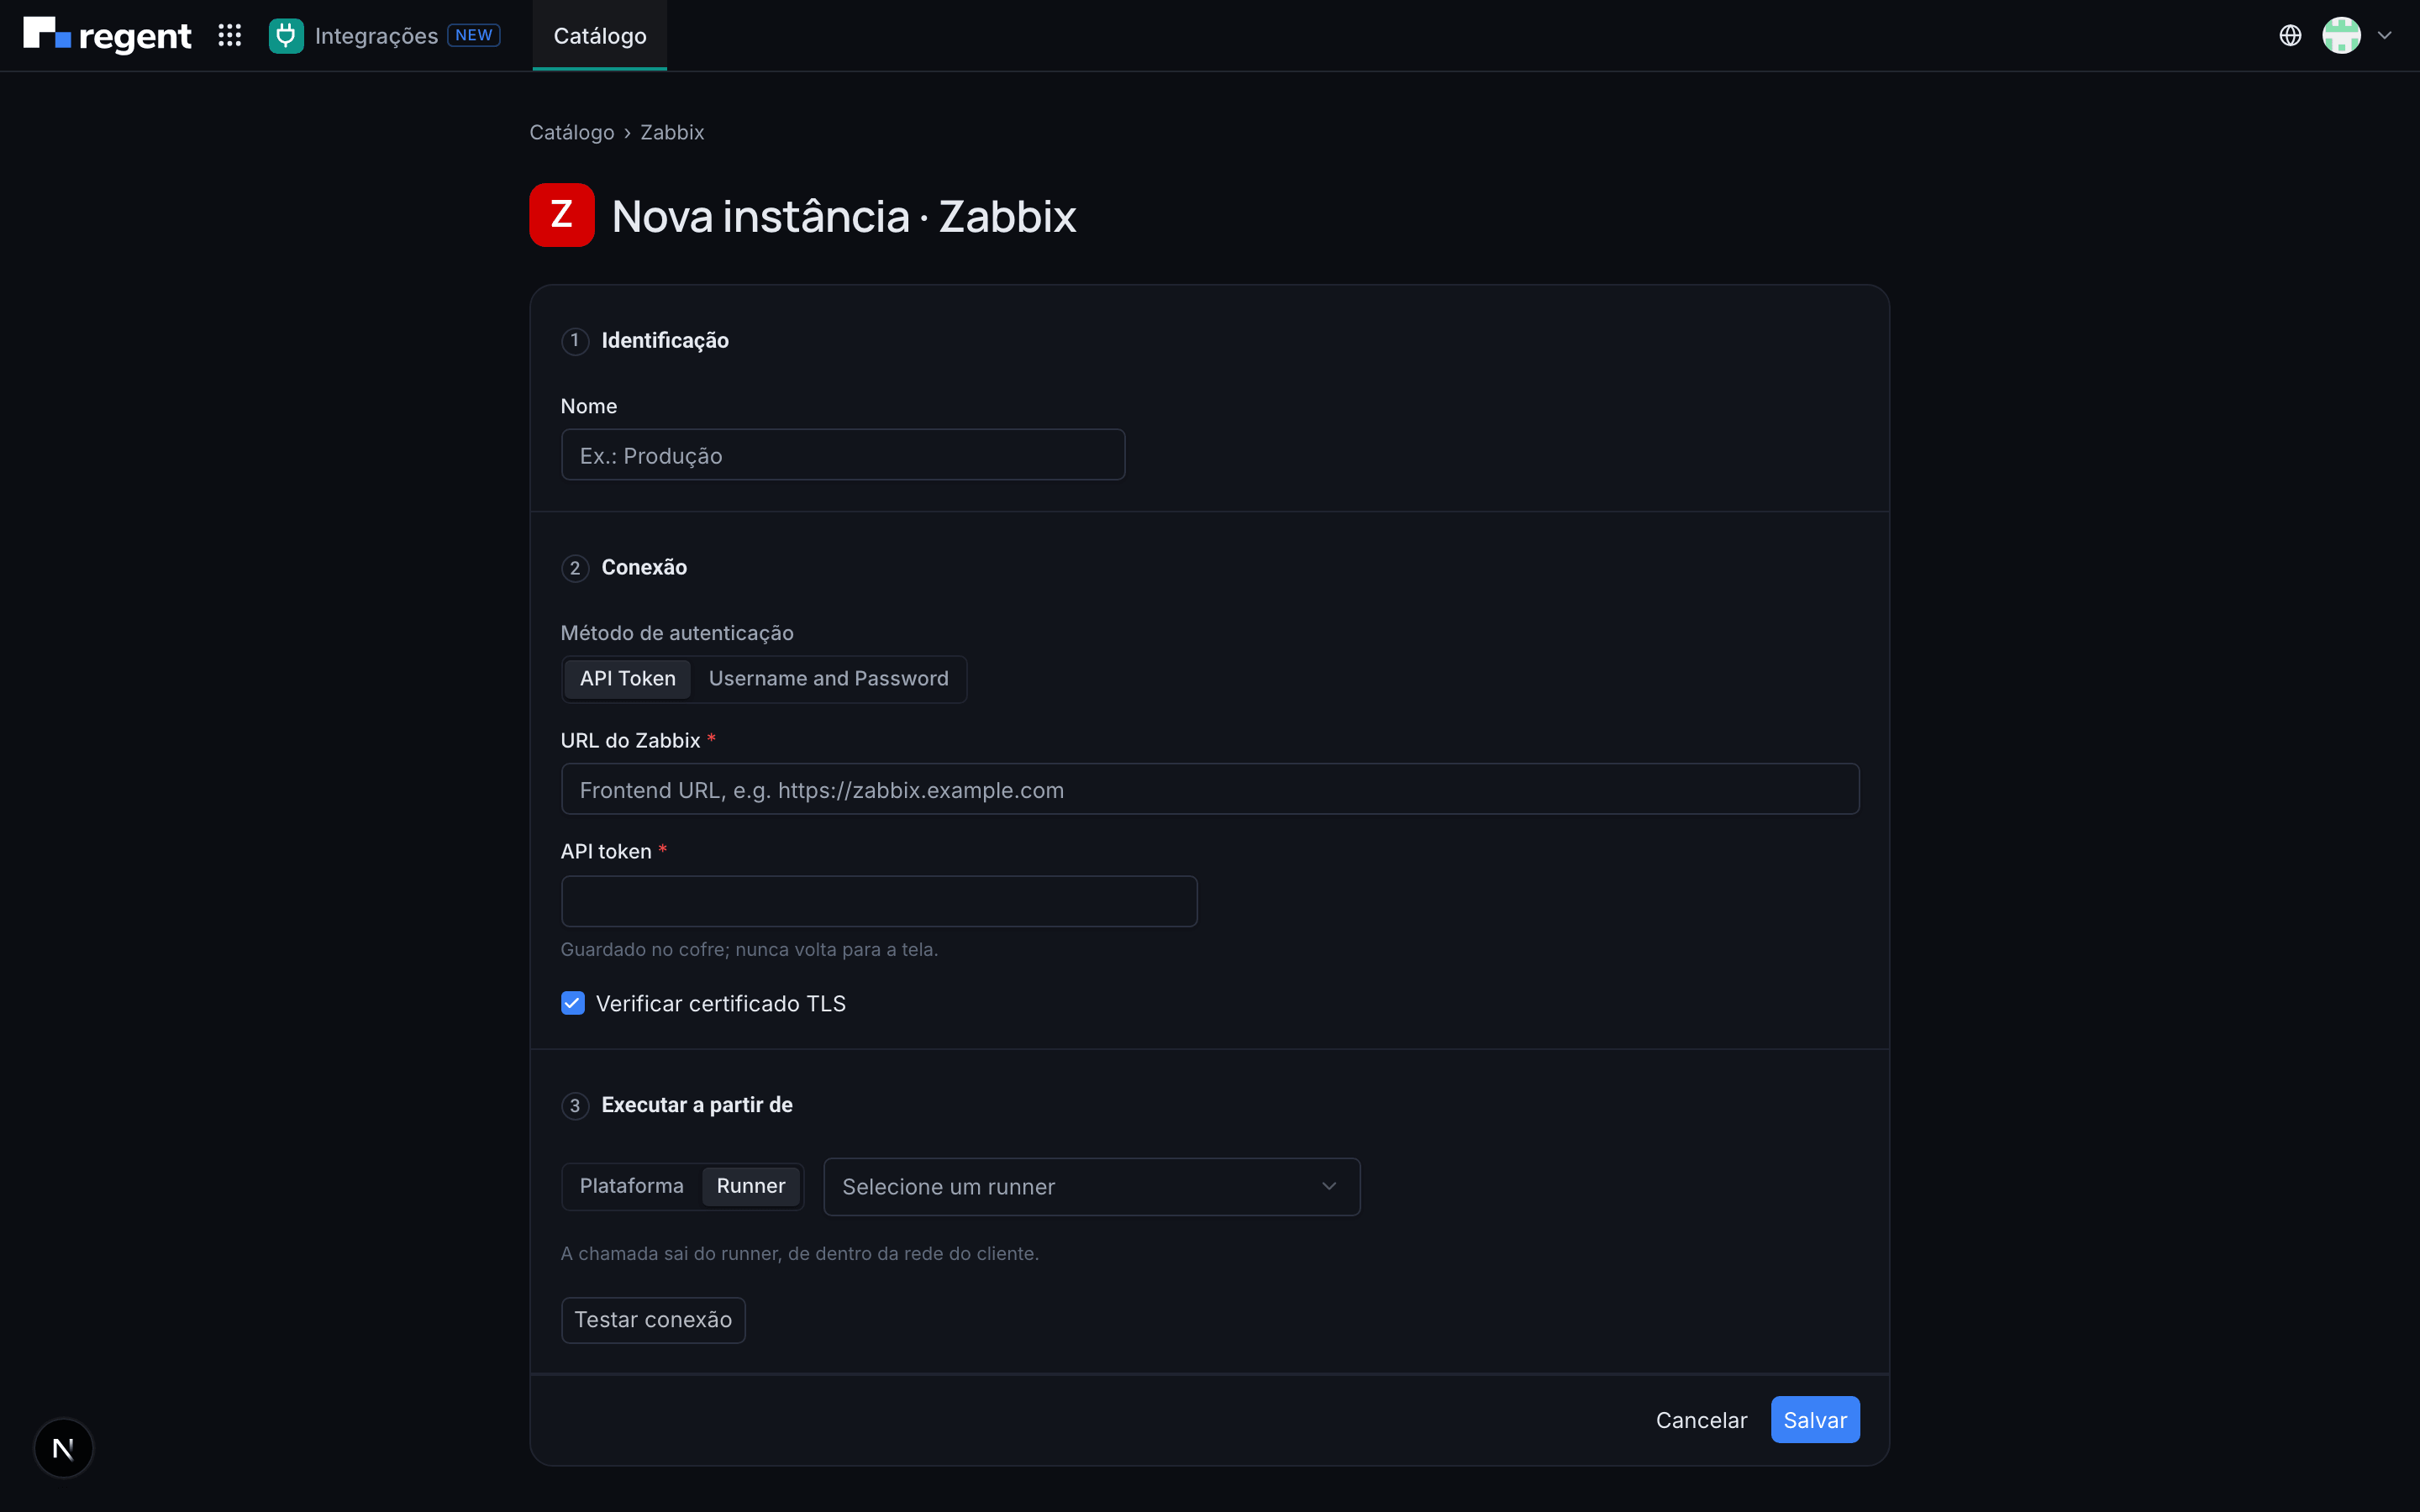The image size is (2420, 1512).
Task: Open the apps grid menu
Action: click(x=230, y=35)
